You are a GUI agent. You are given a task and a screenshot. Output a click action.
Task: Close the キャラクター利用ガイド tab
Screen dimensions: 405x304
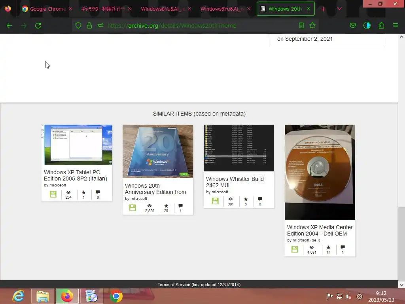(130, 9)
